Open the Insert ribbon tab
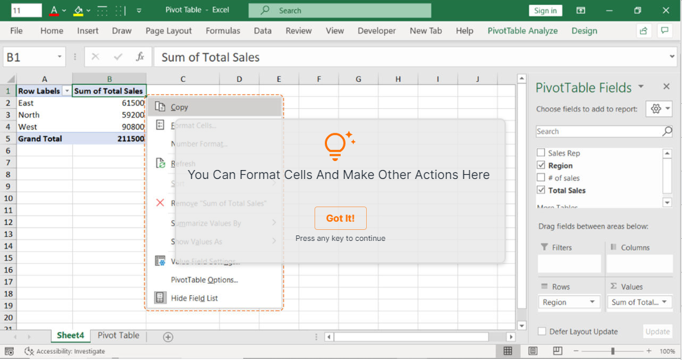 point(88,31)
